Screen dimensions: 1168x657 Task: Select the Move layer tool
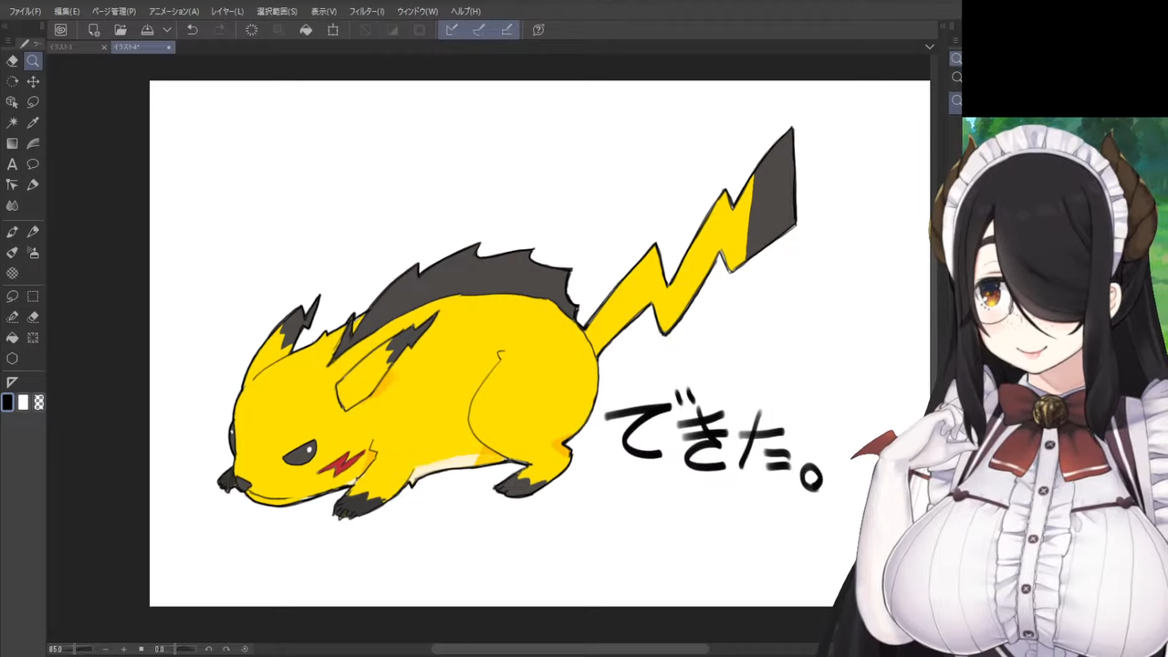[33, 82]
